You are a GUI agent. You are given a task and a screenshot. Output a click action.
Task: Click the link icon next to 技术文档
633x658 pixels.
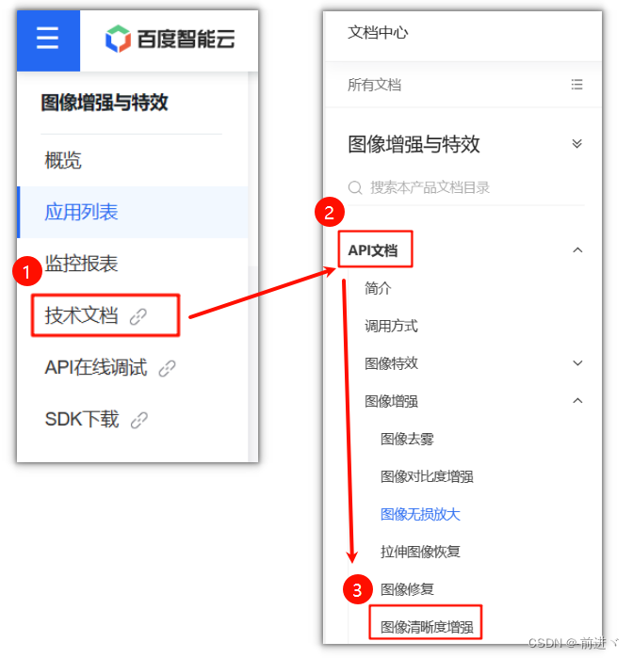pyautogui.click(x=138, y=316)
